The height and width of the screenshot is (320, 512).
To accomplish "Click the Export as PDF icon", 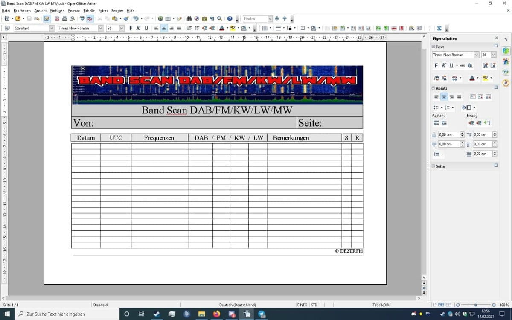I will point(57,19).
